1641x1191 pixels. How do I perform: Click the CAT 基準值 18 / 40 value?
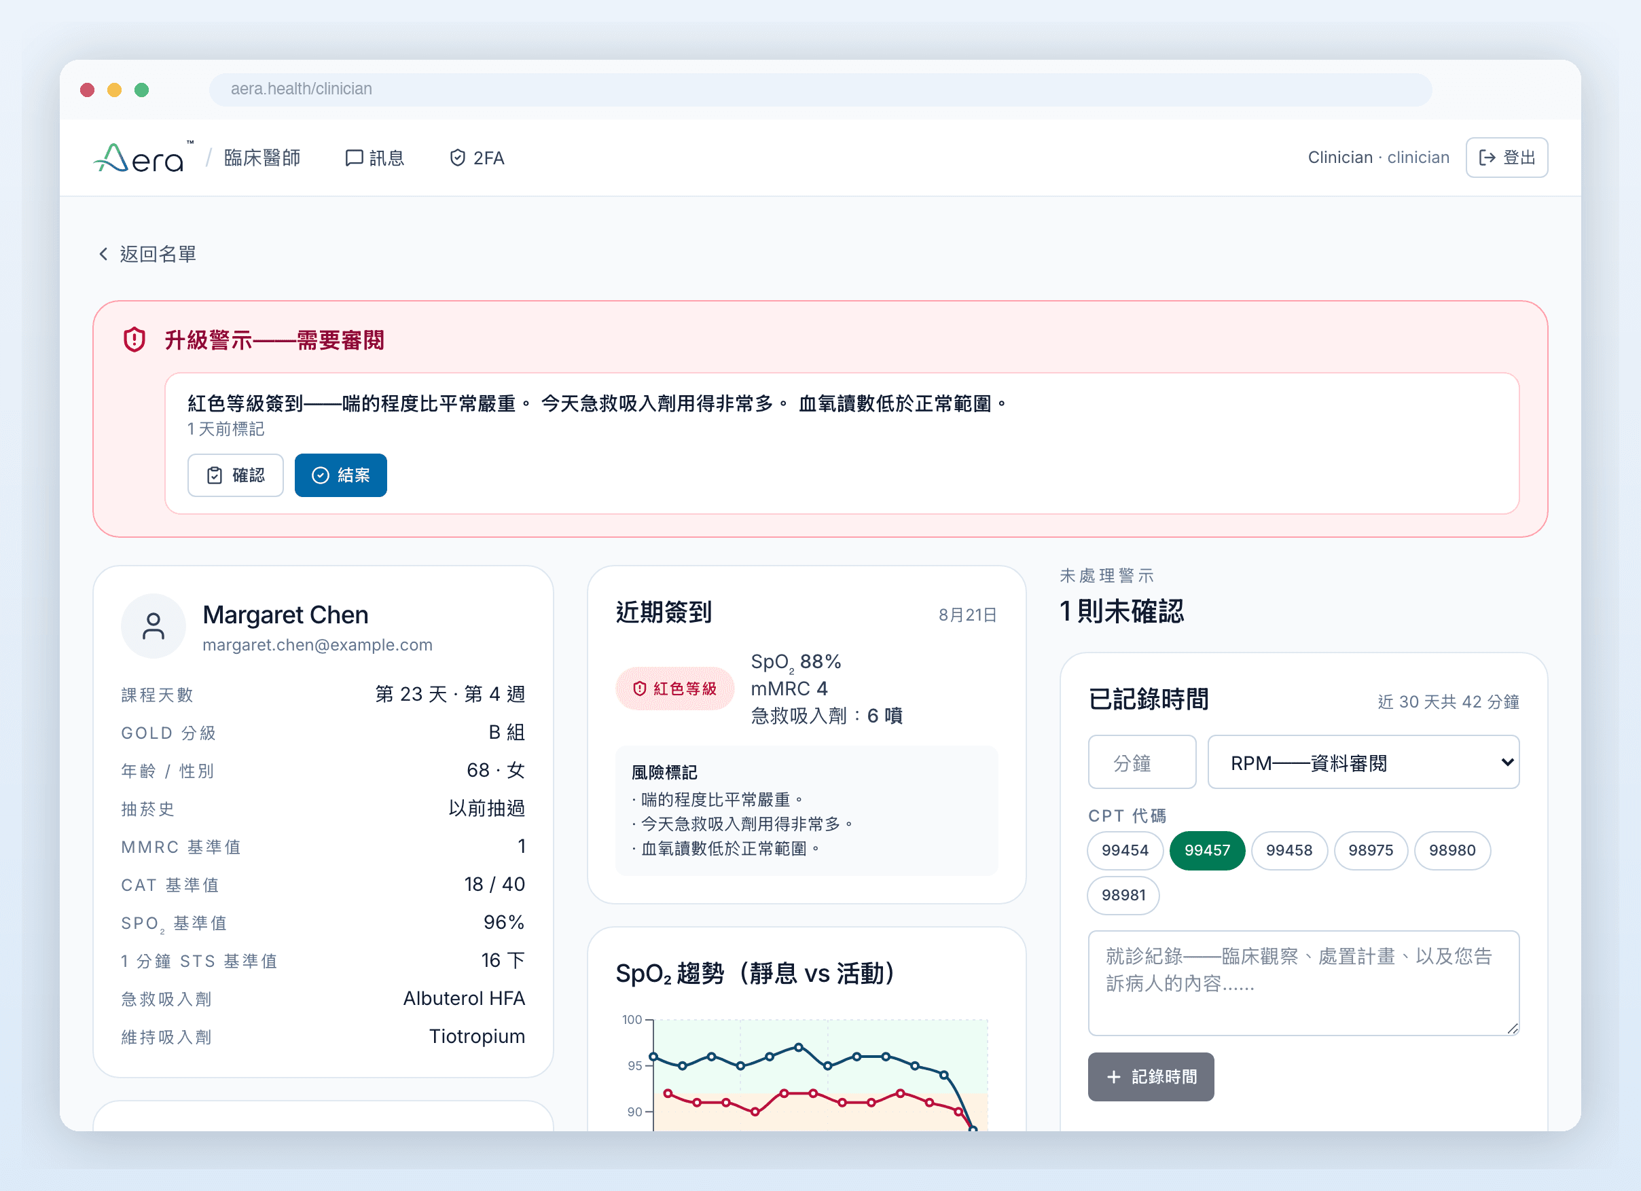click(x=495, y=884)
